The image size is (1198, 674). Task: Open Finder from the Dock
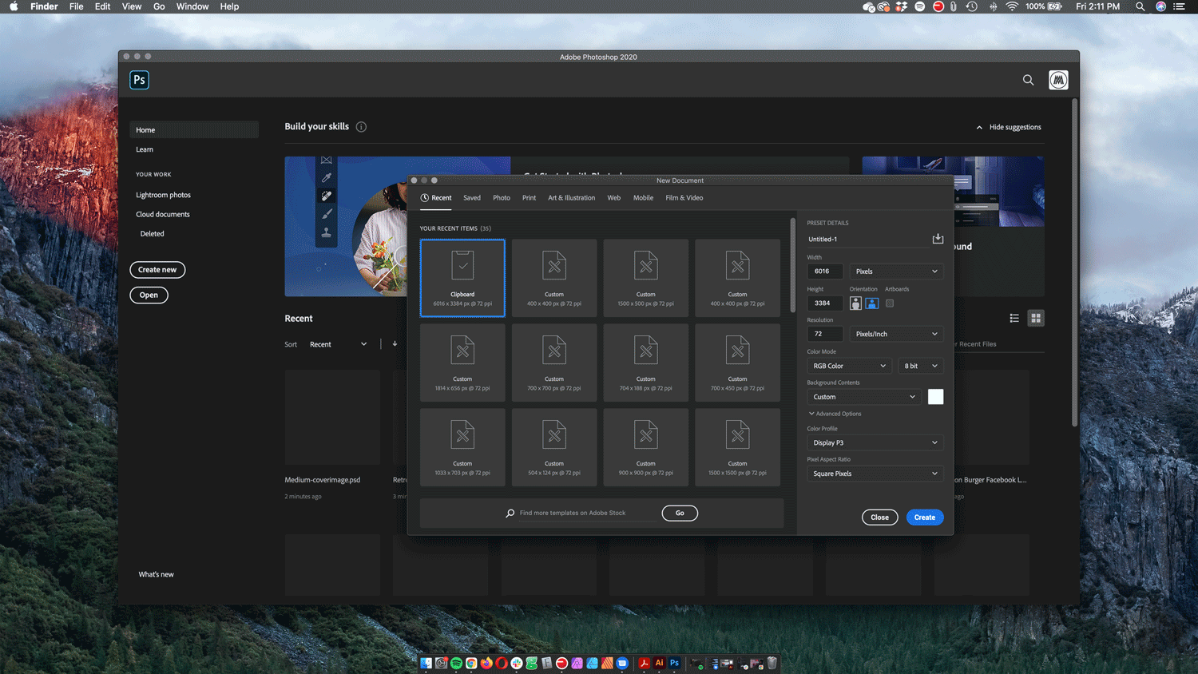(x=426, y=663)
